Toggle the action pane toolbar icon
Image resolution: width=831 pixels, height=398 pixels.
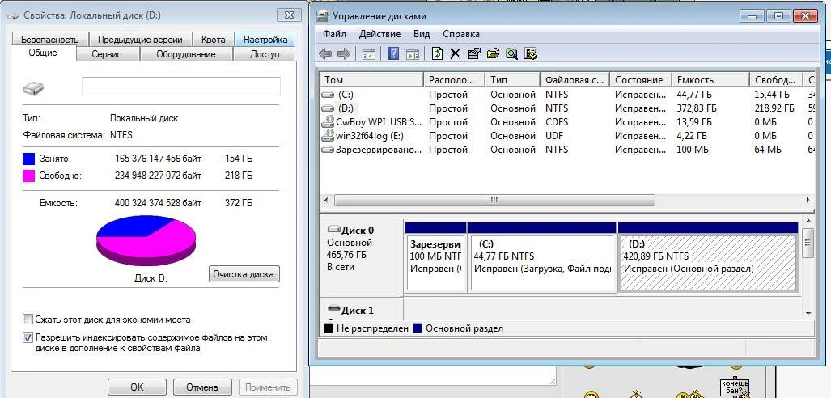tap(413, 53)
